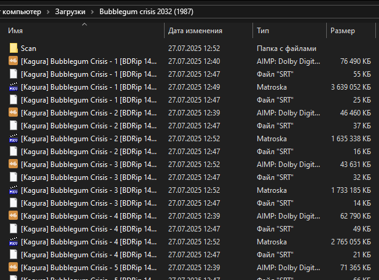The width and height of the screenshot is (379, 280).
Task: Click the SRT document icon of the 14 КБ file
Action: pyautogui.click(x=14, y=203)
